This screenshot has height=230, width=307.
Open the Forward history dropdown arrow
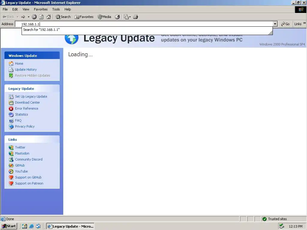pos(28,17)
